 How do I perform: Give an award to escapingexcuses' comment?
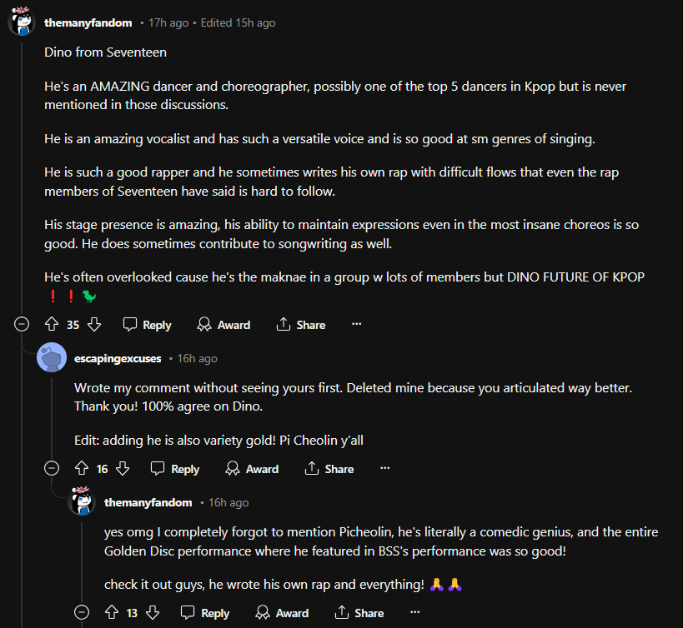coord(252,469)
